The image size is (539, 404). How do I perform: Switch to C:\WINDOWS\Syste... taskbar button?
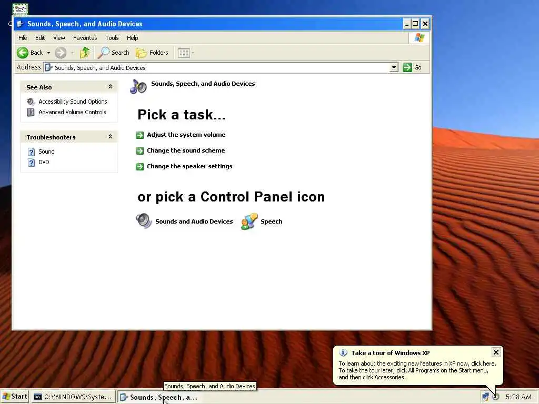click(73, 397)
